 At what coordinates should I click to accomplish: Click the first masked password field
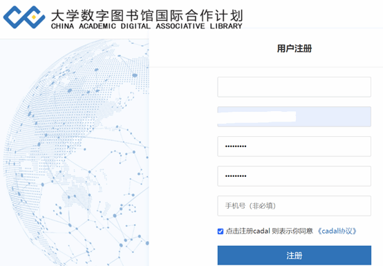tap(295, 146)
